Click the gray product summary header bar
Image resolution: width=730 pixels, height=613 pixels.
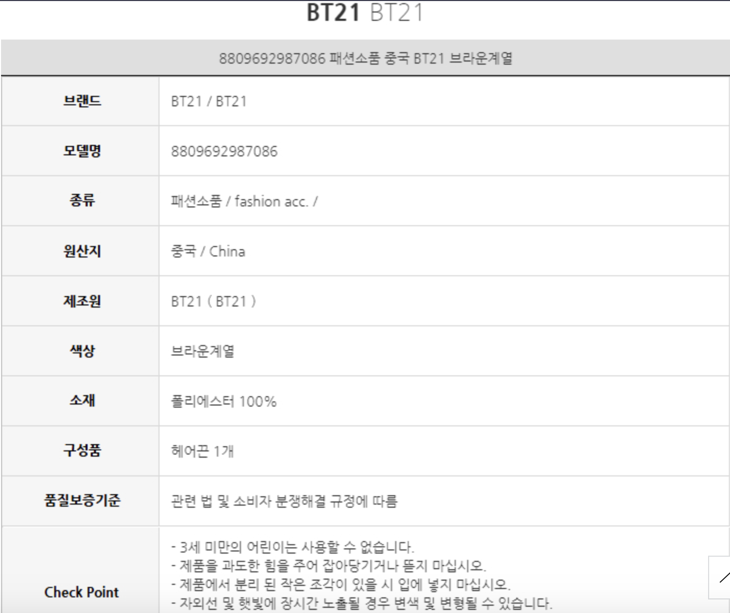(x=365, y=58)
